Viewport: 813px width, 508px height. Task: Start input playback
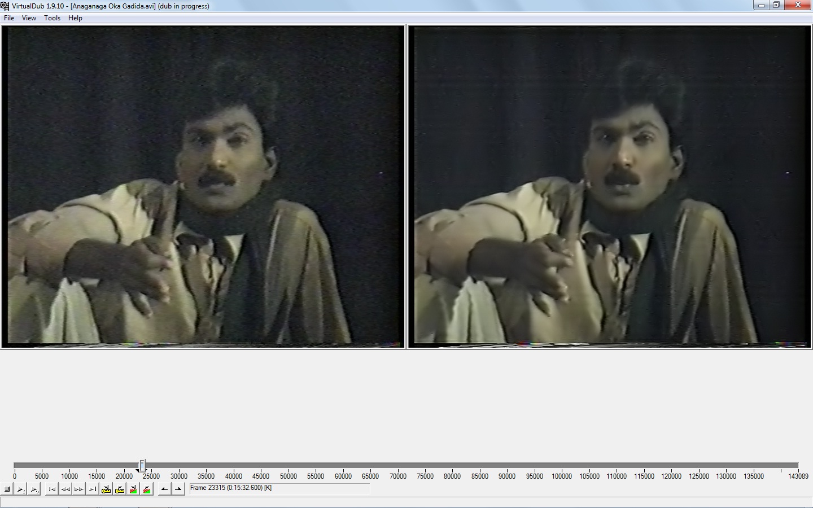21,489
